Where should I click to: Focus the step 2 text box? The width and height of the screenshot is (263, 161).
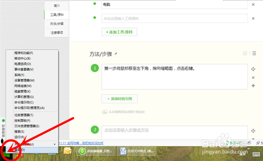coord(175,133)
